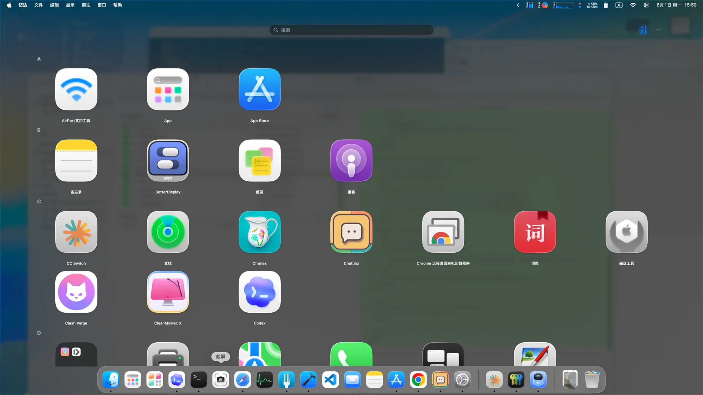Open Codex from the Dock
Viewport: 703px width, 395px height.
[176, 380]
